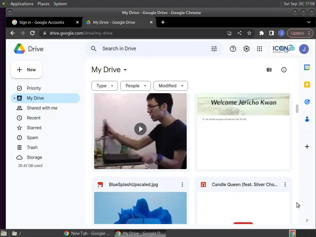Open more actions for BlueSplashUpscaled.jpg
Screen dimensions: 316x237
click(x=182, y=185)
